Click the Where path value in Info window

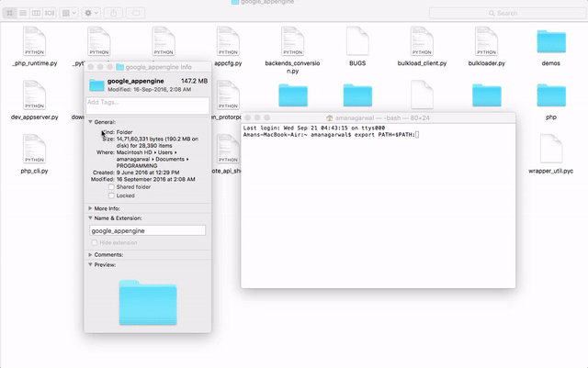click(153, 159)
